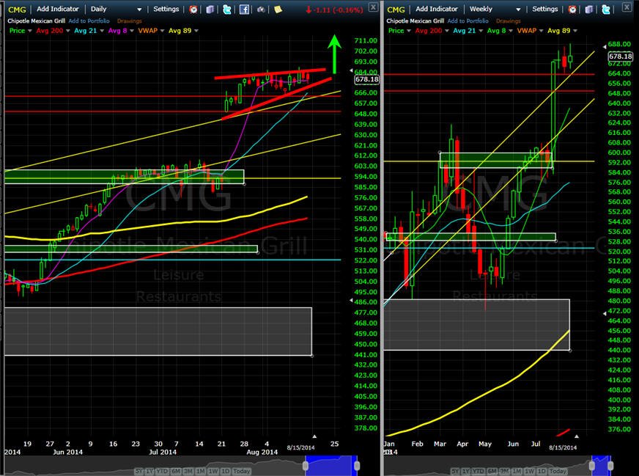Click Today button in Weekly chart
The width and height of the screenshot is (639, 476).
point(558,471)
